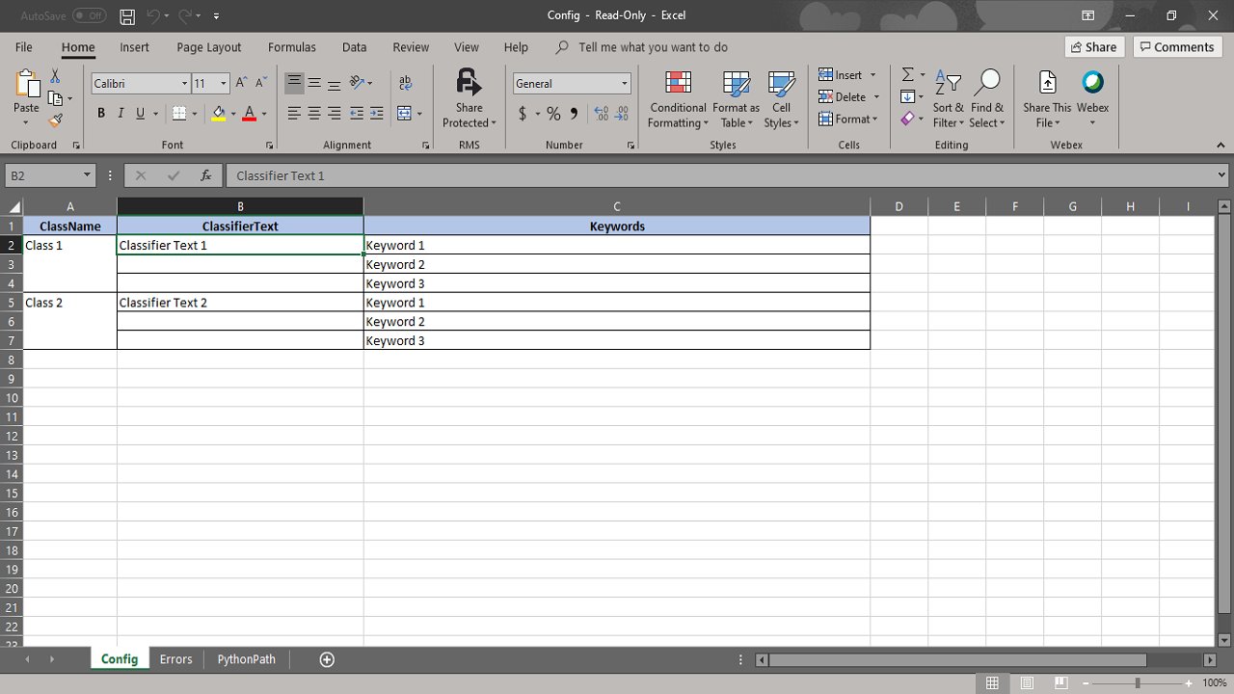Open the Name Box dropdown arrow
Image resolution: width=1234 pixels, height=694 pixels.
pyautogui.click(x=87, y=175)
